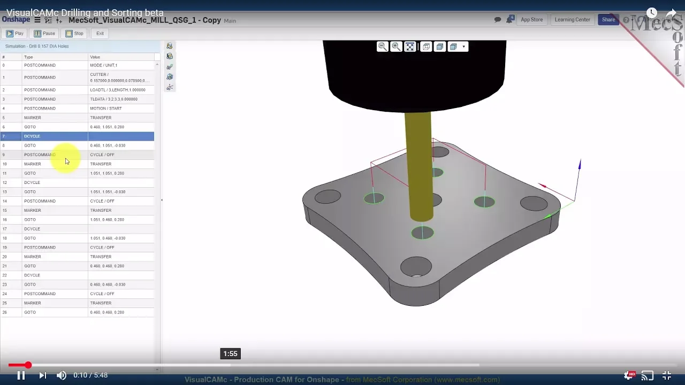
Task: Open YouTube player settings gear
Action: tap(629, 375)
